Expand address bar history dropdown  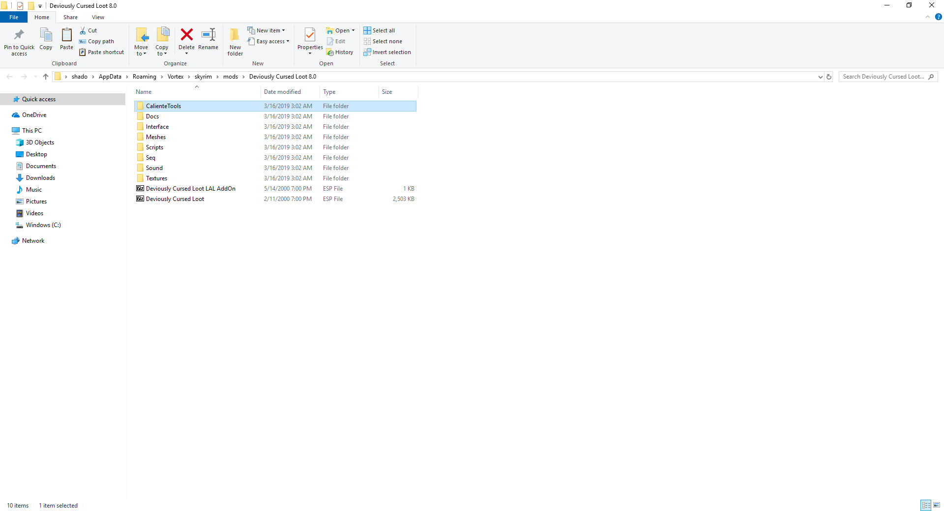tap(820, 77)
